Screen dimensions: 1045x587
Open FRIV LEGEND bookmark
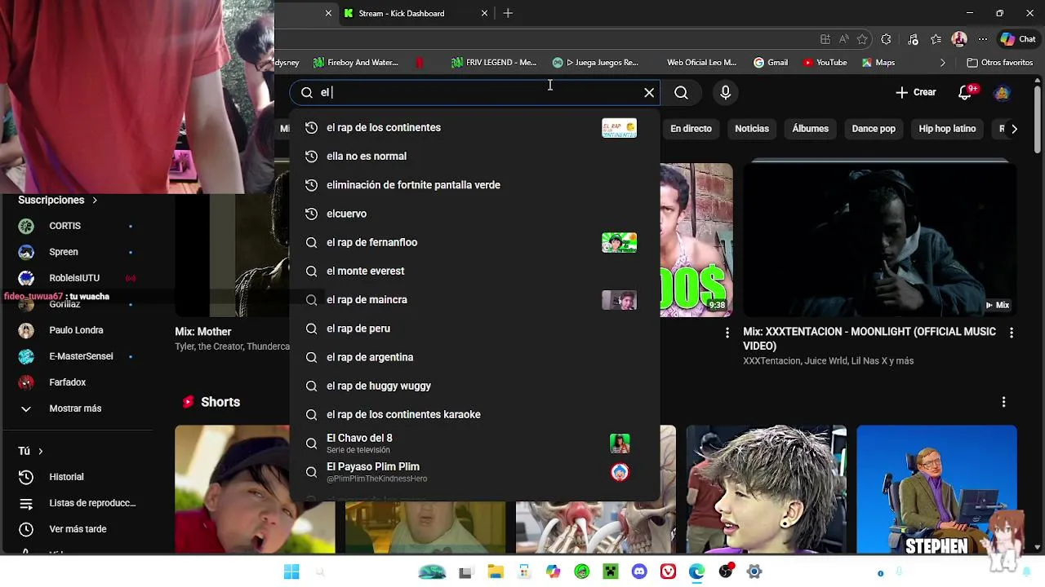[494, 63]
